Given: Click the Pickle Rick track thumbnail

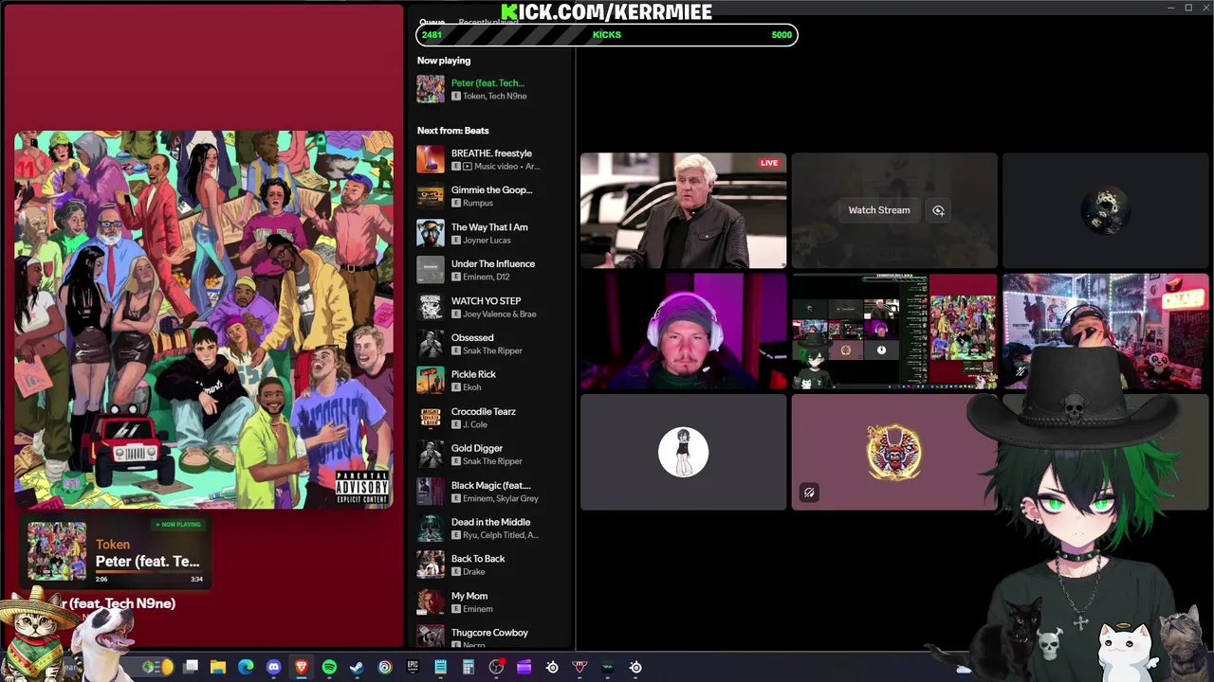Looking at the screenshot, I should [x=431, y=381].
